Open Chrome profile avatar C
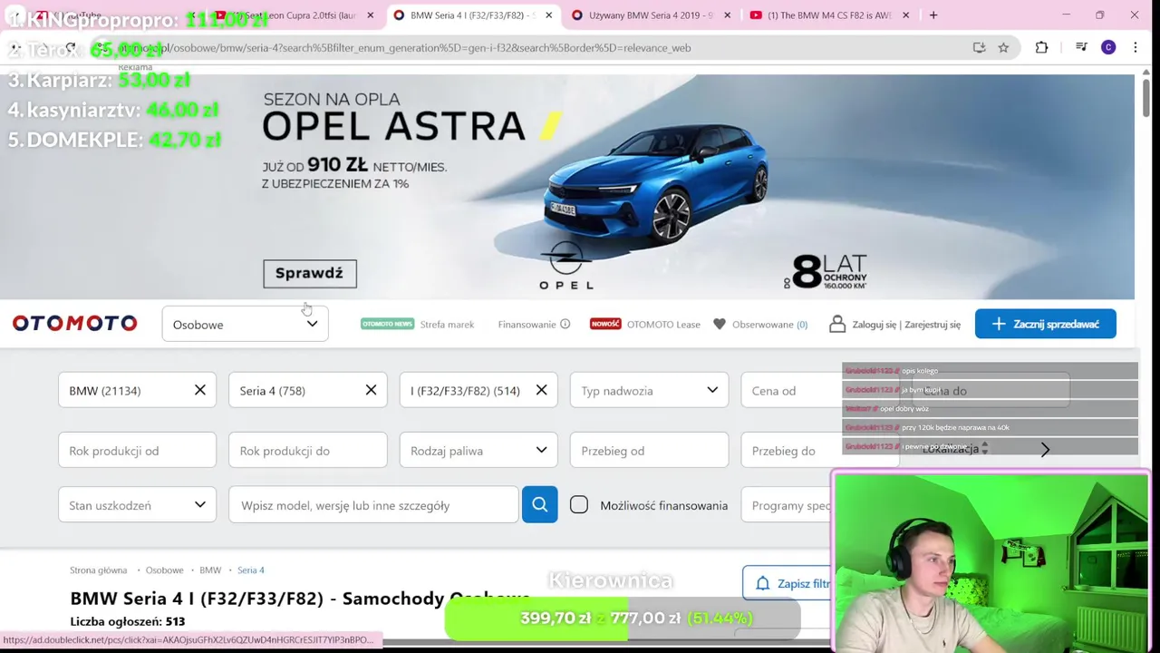 (x=1108, y=47)
